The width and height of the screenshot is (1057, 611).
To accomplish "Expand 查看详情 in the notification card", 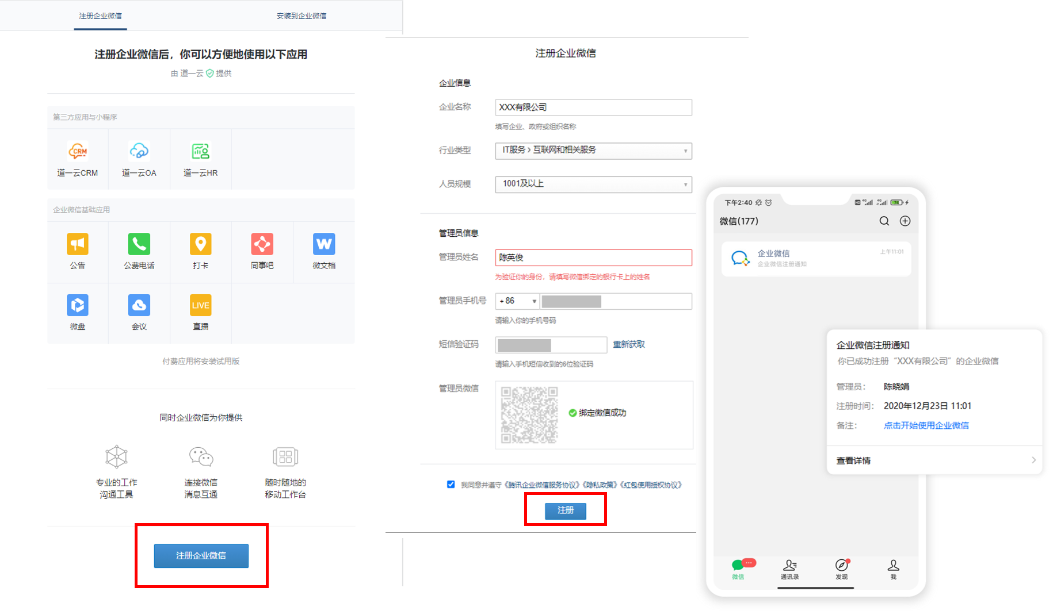I will 934,460.
